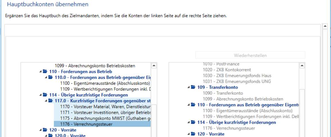Click the left tree scroll-up arrow
This screenshot has width=331, height=137.
click(154, 66)
